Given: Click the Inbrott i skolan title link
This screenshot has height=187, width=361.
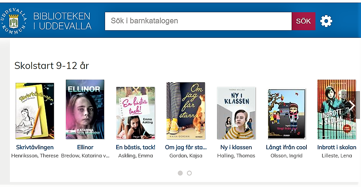Looking at the screenshot, I should pos(337,147).
